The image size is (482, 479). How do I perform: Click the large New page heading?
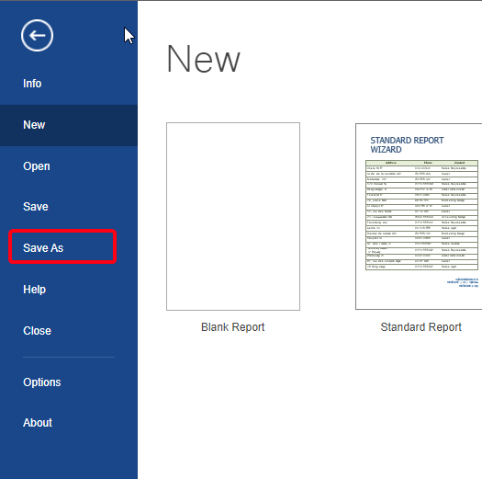tap(203, 59)
